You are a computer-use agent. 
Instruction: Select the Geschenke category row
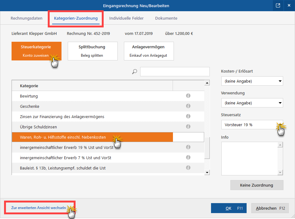tap(108, 106)
